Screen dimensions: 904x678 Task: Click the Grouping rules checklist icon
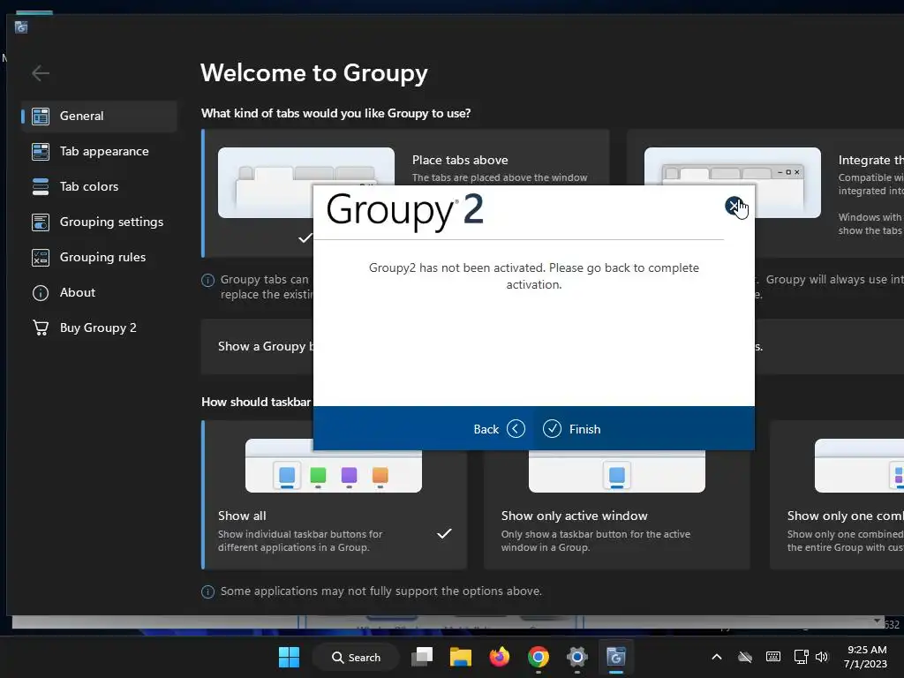click(41, 257)
